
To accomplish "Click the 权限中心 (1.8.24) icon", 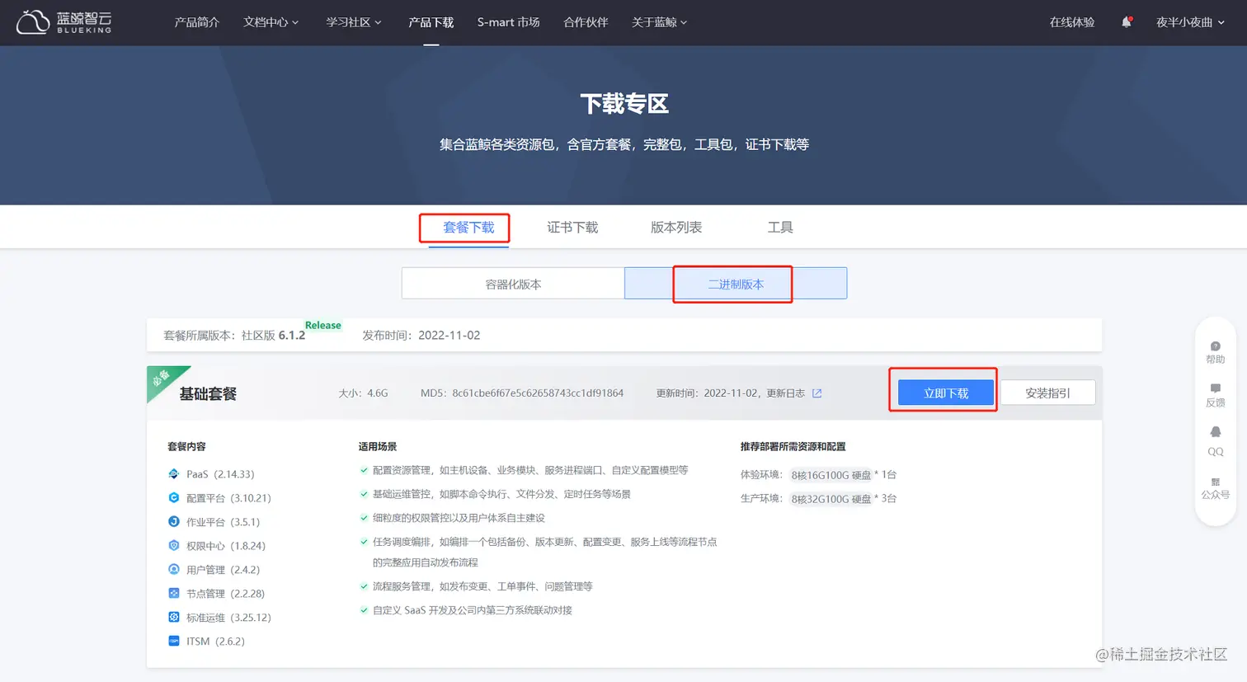I will click(173, 546).
